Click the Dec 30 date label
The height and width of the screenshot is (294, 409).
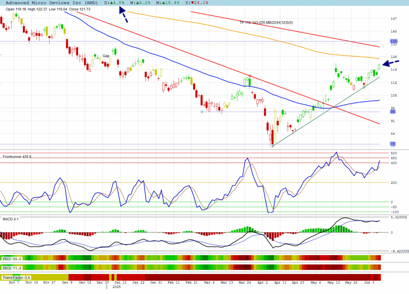(x=103, y=282)
